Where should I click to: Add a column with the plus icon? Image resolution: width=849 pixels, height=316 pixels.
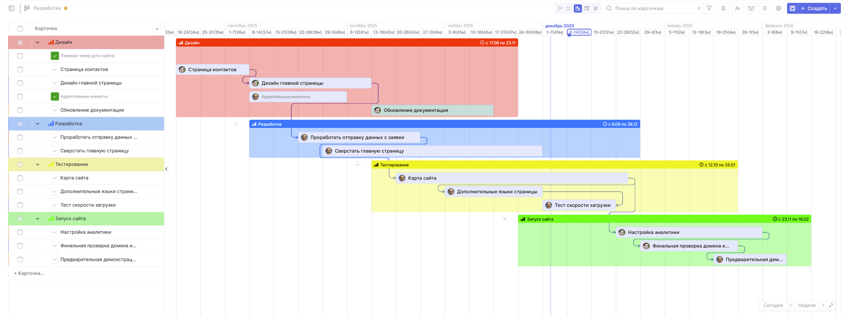157,29
